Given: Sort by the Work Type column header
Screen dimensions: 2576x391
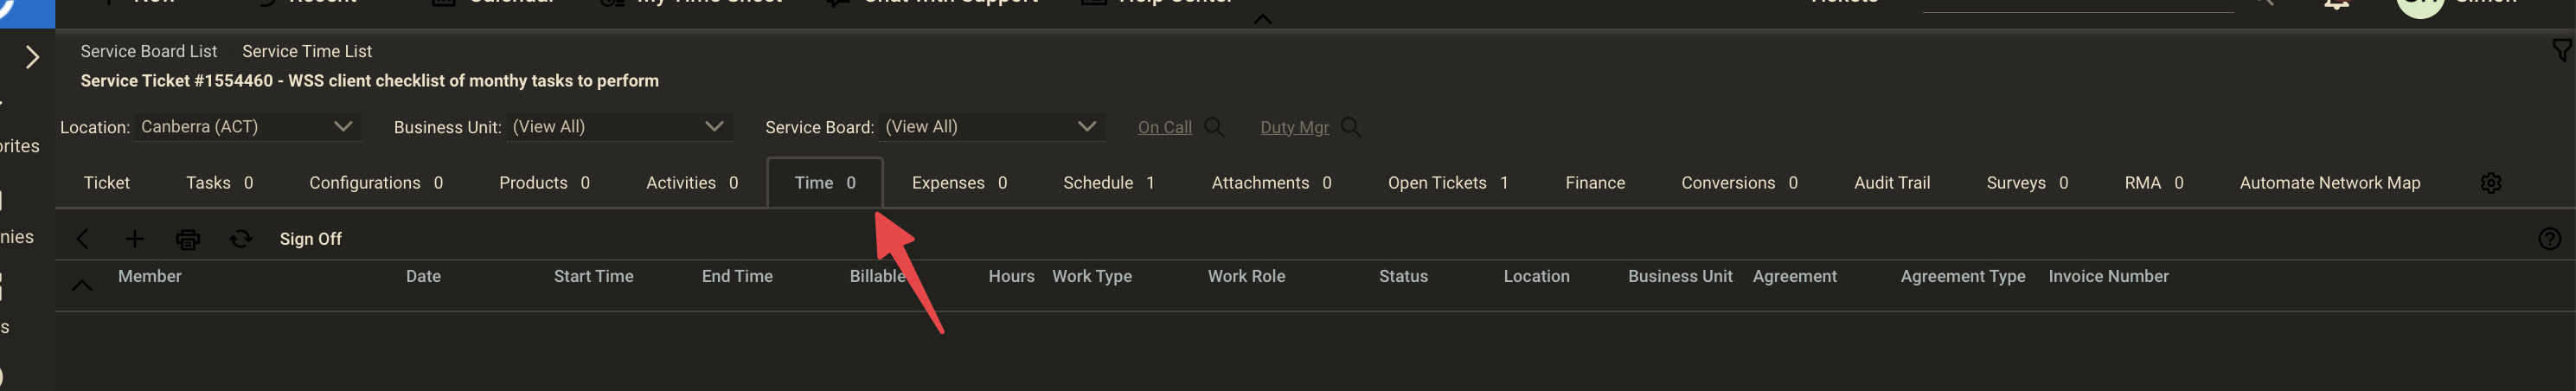Looking at the screenshot, I should point(1091,276).
